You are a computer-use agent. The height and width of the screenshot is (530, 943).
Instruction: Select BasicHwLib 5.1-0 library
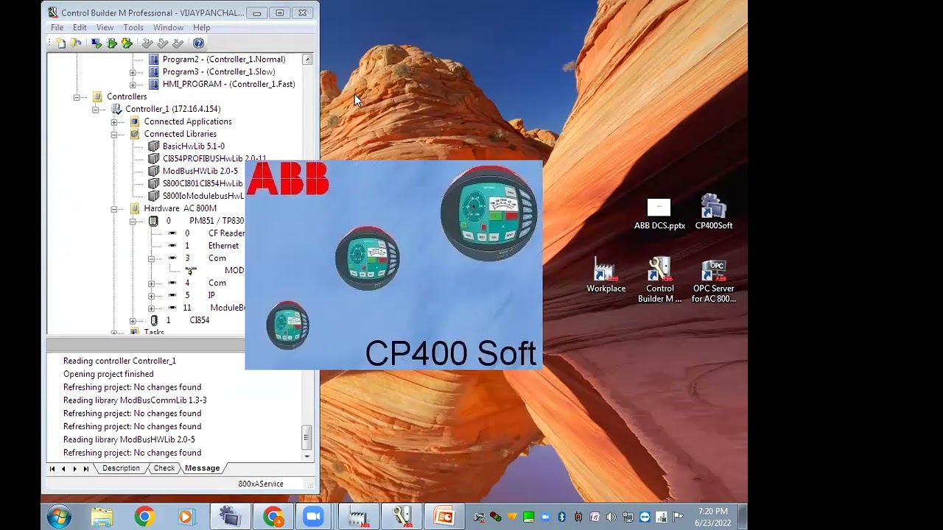click(194, 146)
